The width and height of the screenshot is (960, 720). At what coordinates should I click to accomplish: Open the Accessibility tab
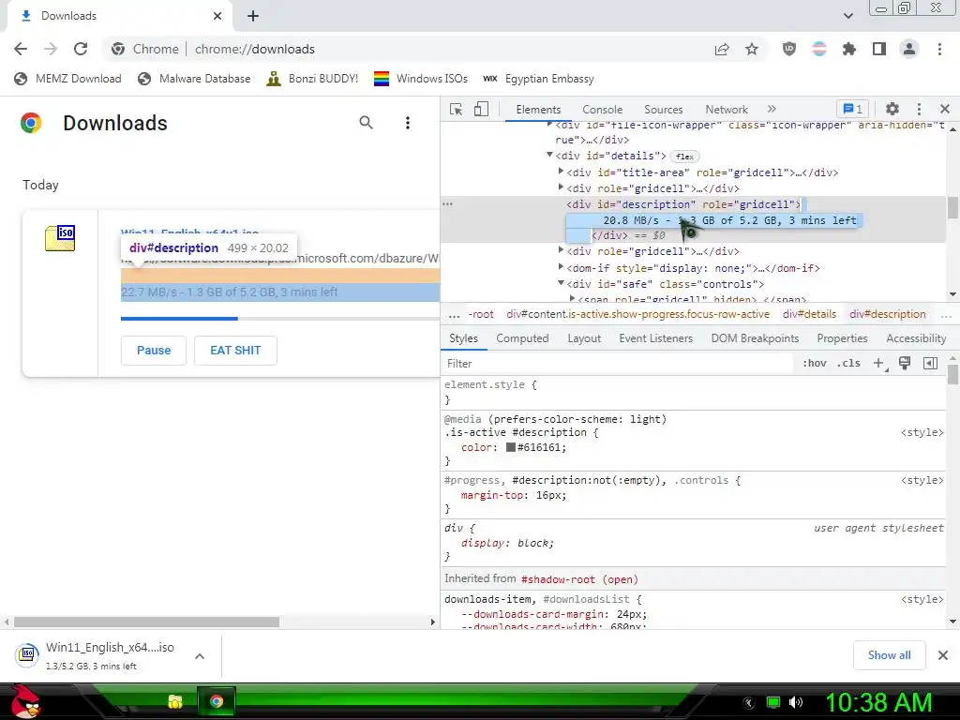point(916,338)
